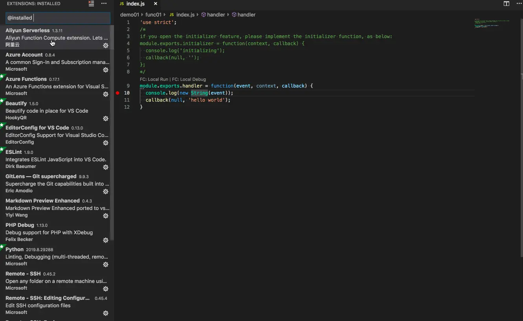Open the last handler breadcrumb
523x321 pixels.
coord(244,15)
